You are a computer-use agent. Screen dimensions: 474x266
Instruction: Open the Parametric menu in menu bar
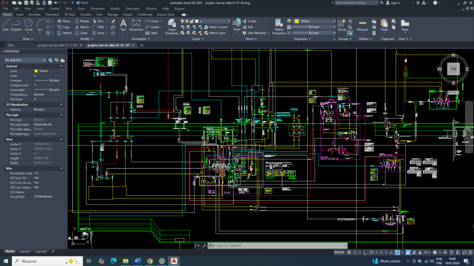(132, 8)
